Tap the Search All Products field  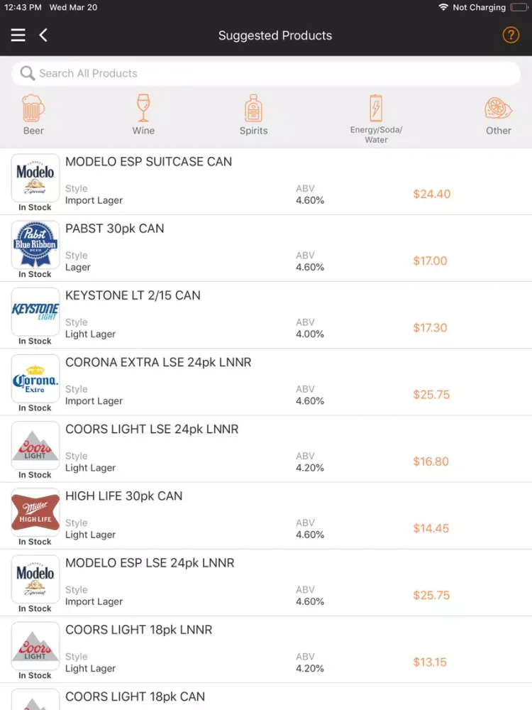point(266,73)
